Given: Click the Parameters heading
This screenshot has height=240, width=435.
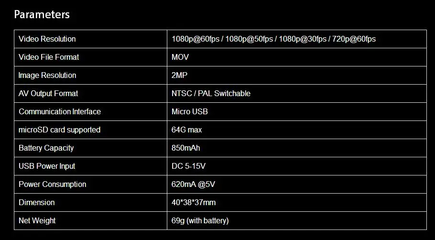Looking at the screenshot, I should [x=42, y=15].
